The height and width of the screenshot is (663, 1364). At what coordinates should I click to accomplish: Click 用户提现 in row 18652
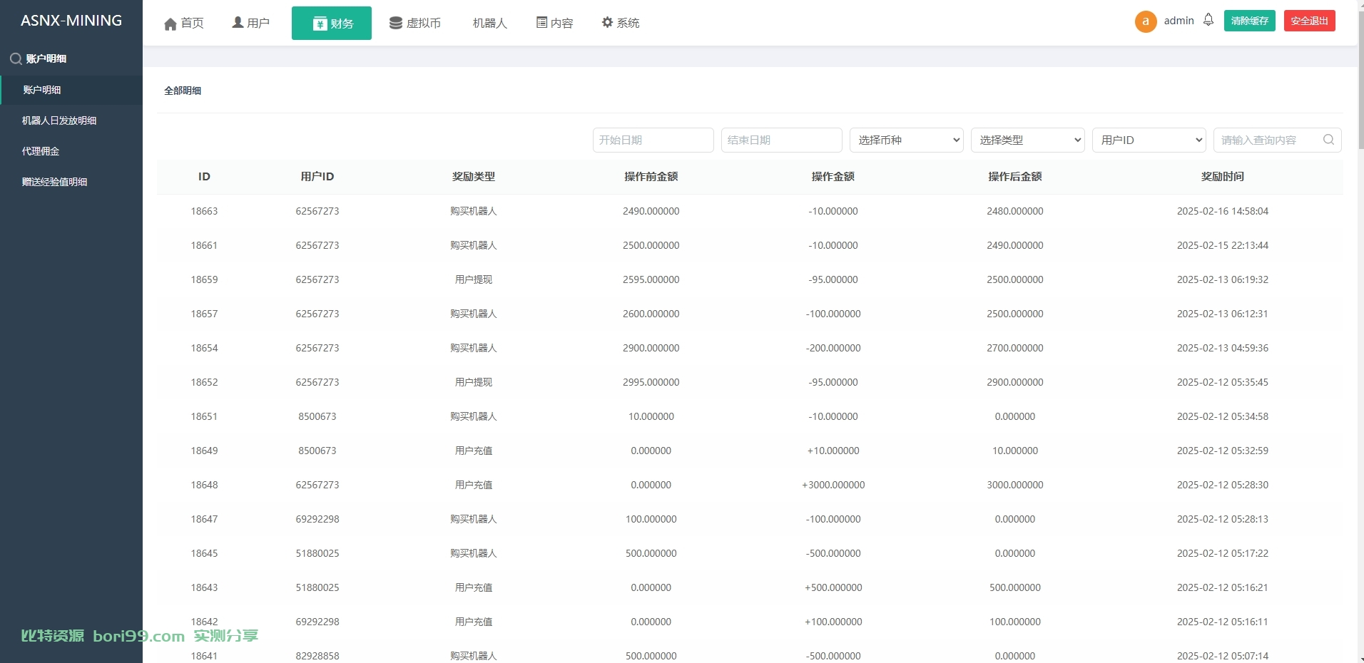tap(474, 382)
